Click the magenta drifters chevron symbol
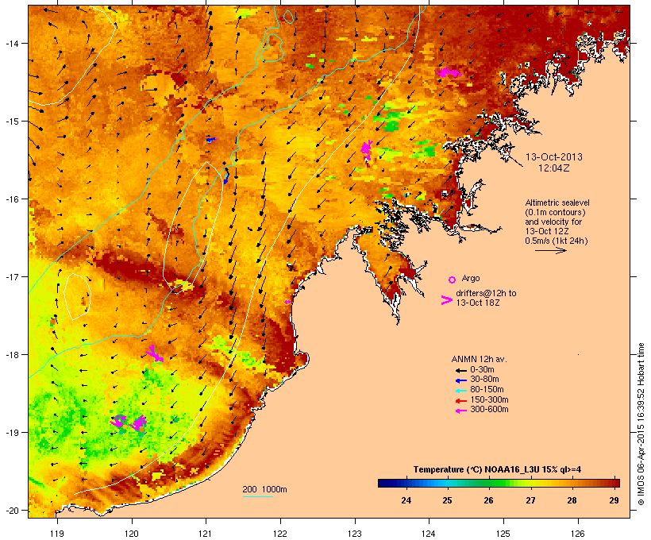The height and width of the screenshot is (540, 651). [447, 300]
